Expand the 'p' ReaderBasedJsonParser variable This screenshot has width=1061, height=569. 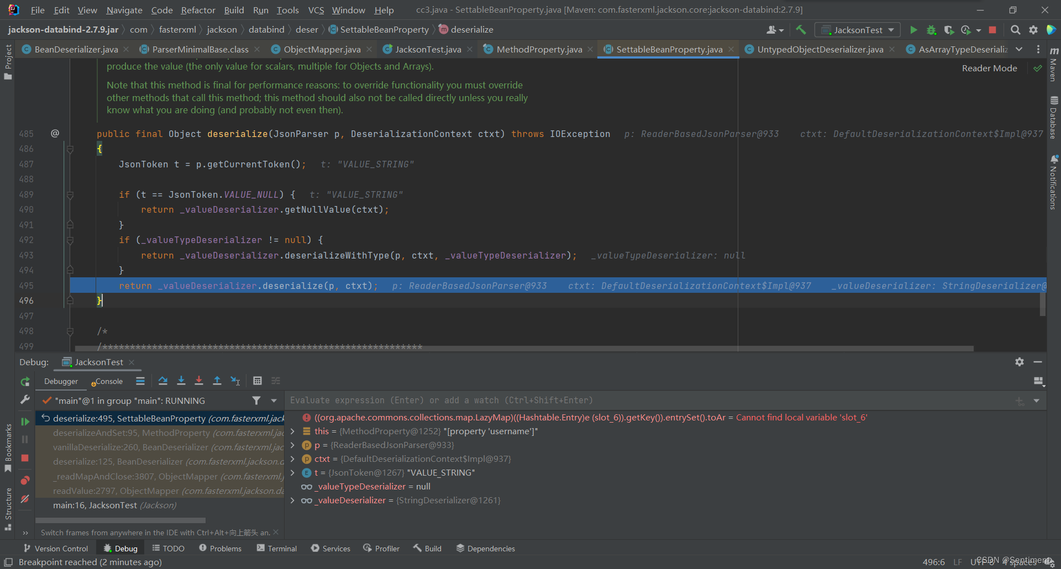292,445
